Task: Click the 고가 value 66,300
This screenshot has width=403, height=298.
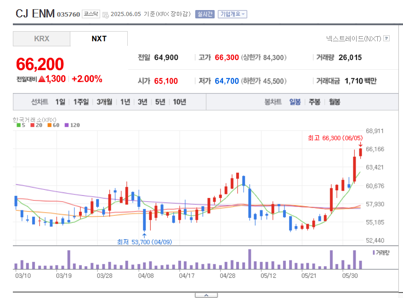Action: coord(227,57)
